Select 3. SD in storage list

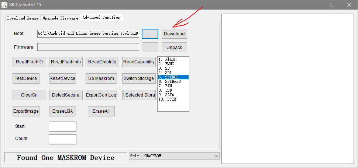[x=173, y=68]
